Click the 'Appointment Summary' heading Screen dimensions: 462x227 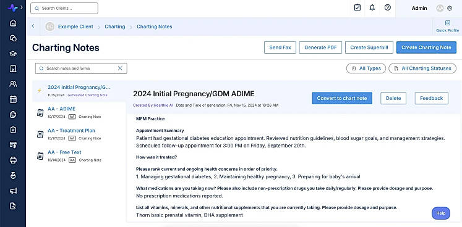point(160,131)
